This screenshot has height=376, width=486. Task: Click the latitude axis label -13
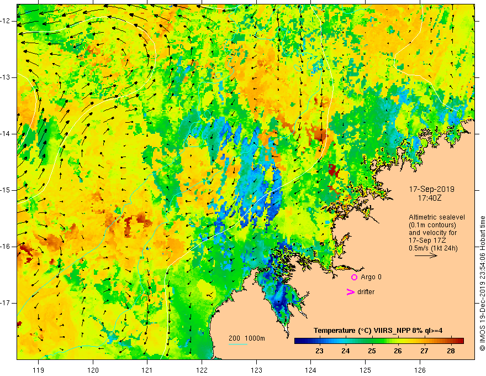[6, 77]
